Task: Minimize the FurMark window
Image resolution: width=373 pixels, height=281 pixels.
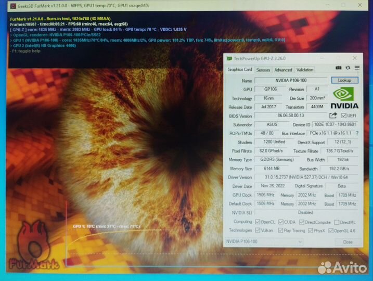Action: (x=327, y=5)
